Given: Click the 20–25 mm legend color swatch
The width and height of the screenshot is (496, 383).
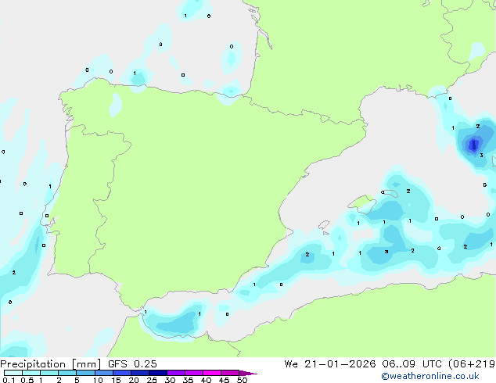Looking at the screenshot, I should (140, 373).
